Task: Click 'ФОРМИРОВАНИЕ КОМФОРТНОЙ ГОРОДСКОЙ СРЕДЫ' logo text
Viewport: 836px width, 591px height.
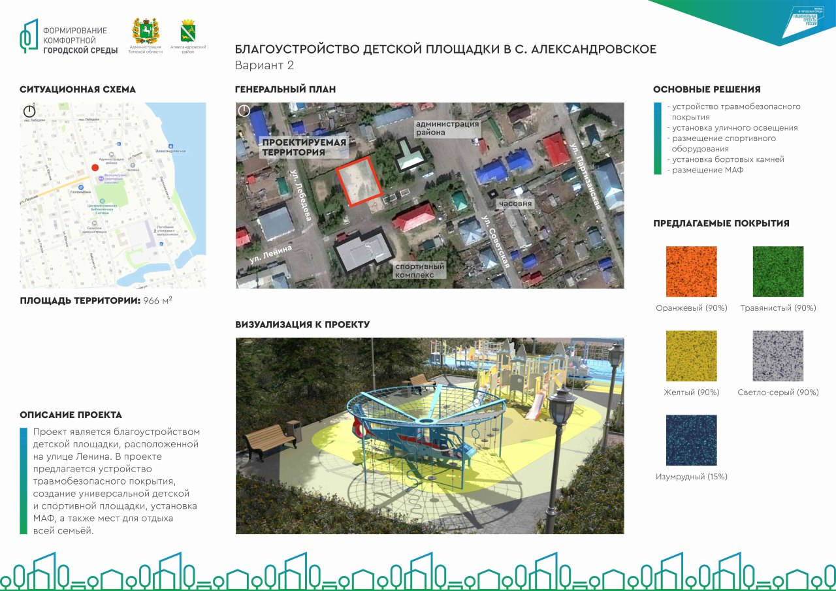Action: pos(80,40)
